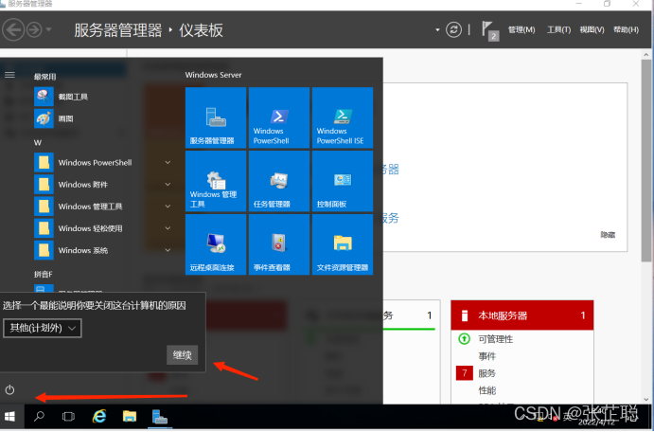Open the 帮助(H) menu

(626, 30)
